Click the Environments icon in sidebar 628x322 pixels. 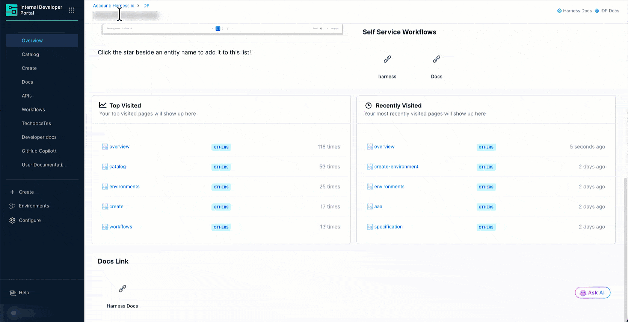click(x=12, y=206)
